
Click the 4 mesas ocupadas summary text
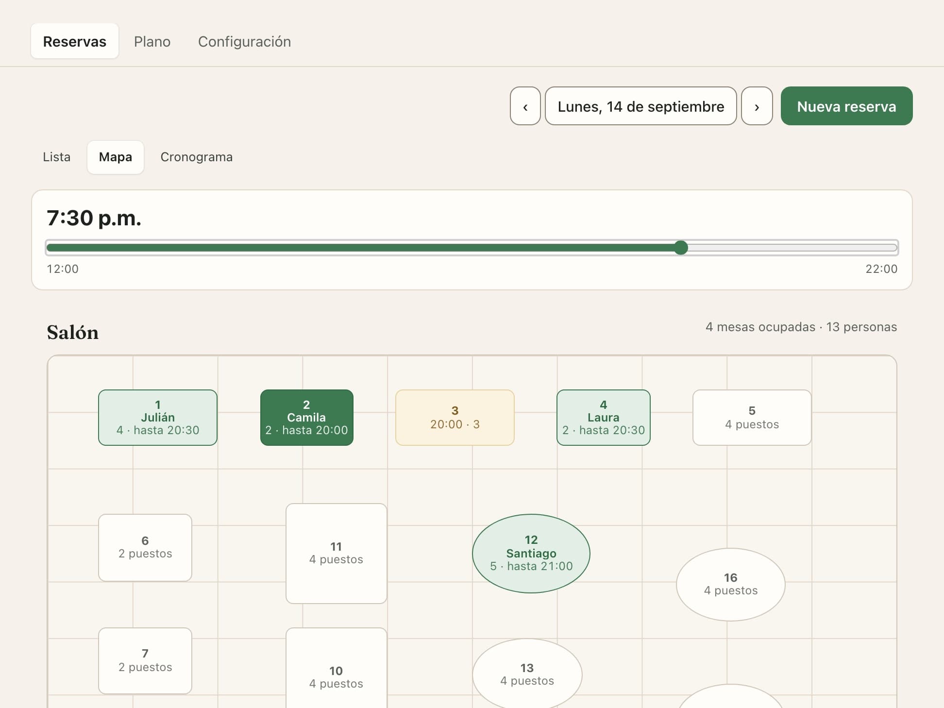click(801, 327)
